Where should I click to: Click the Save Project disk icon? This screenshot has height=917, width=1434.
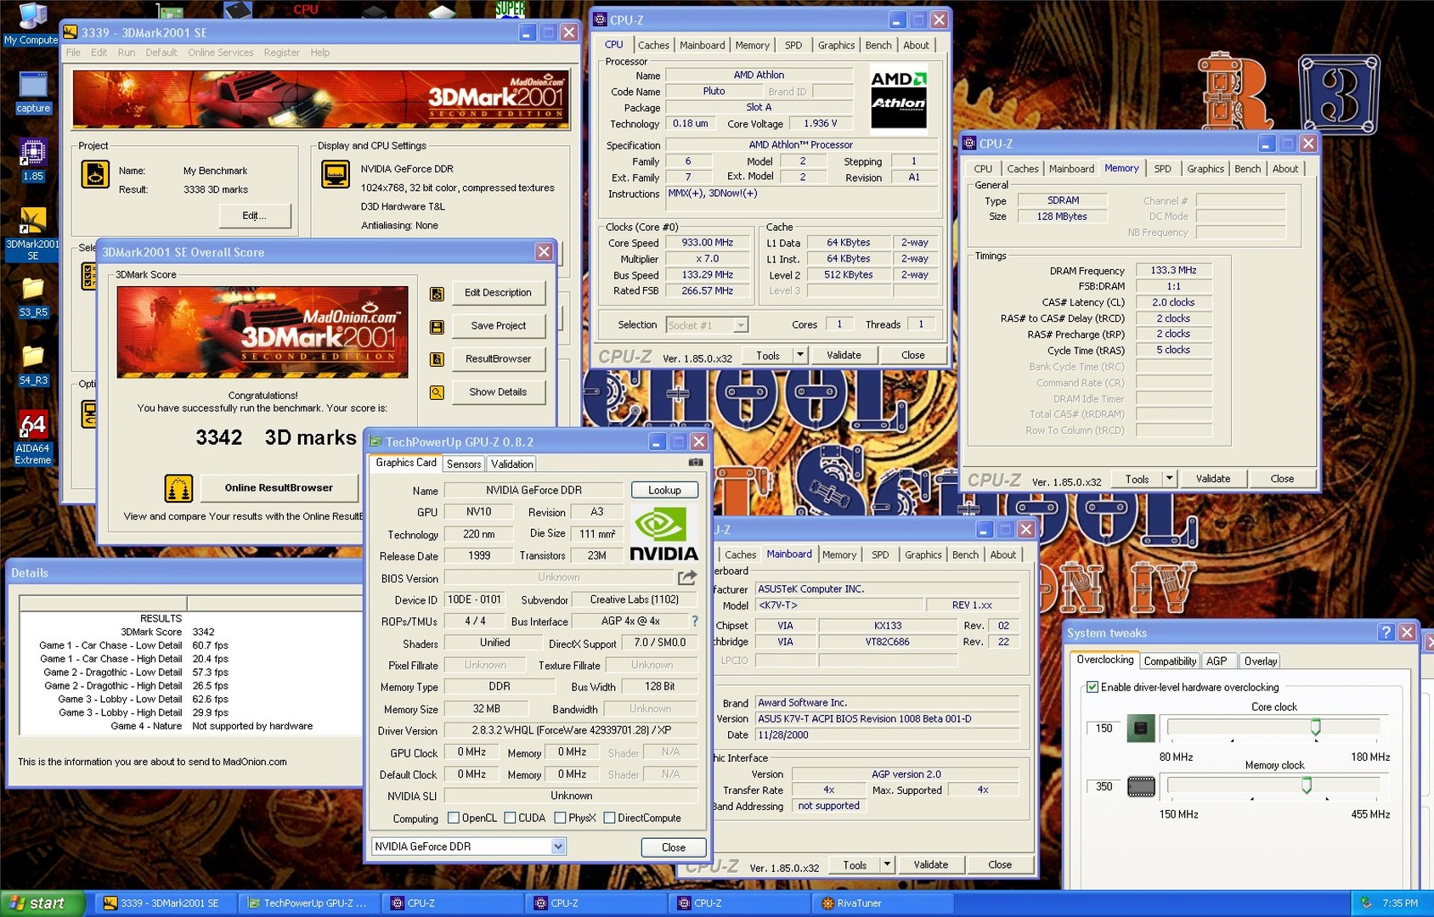437,326
